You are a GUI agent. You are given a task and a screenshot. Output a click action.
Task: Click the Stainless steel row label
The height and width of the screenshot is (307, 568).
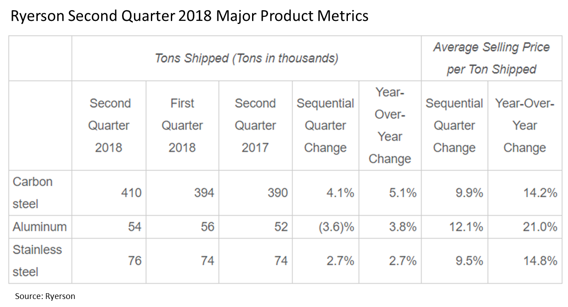pos(37,261)
